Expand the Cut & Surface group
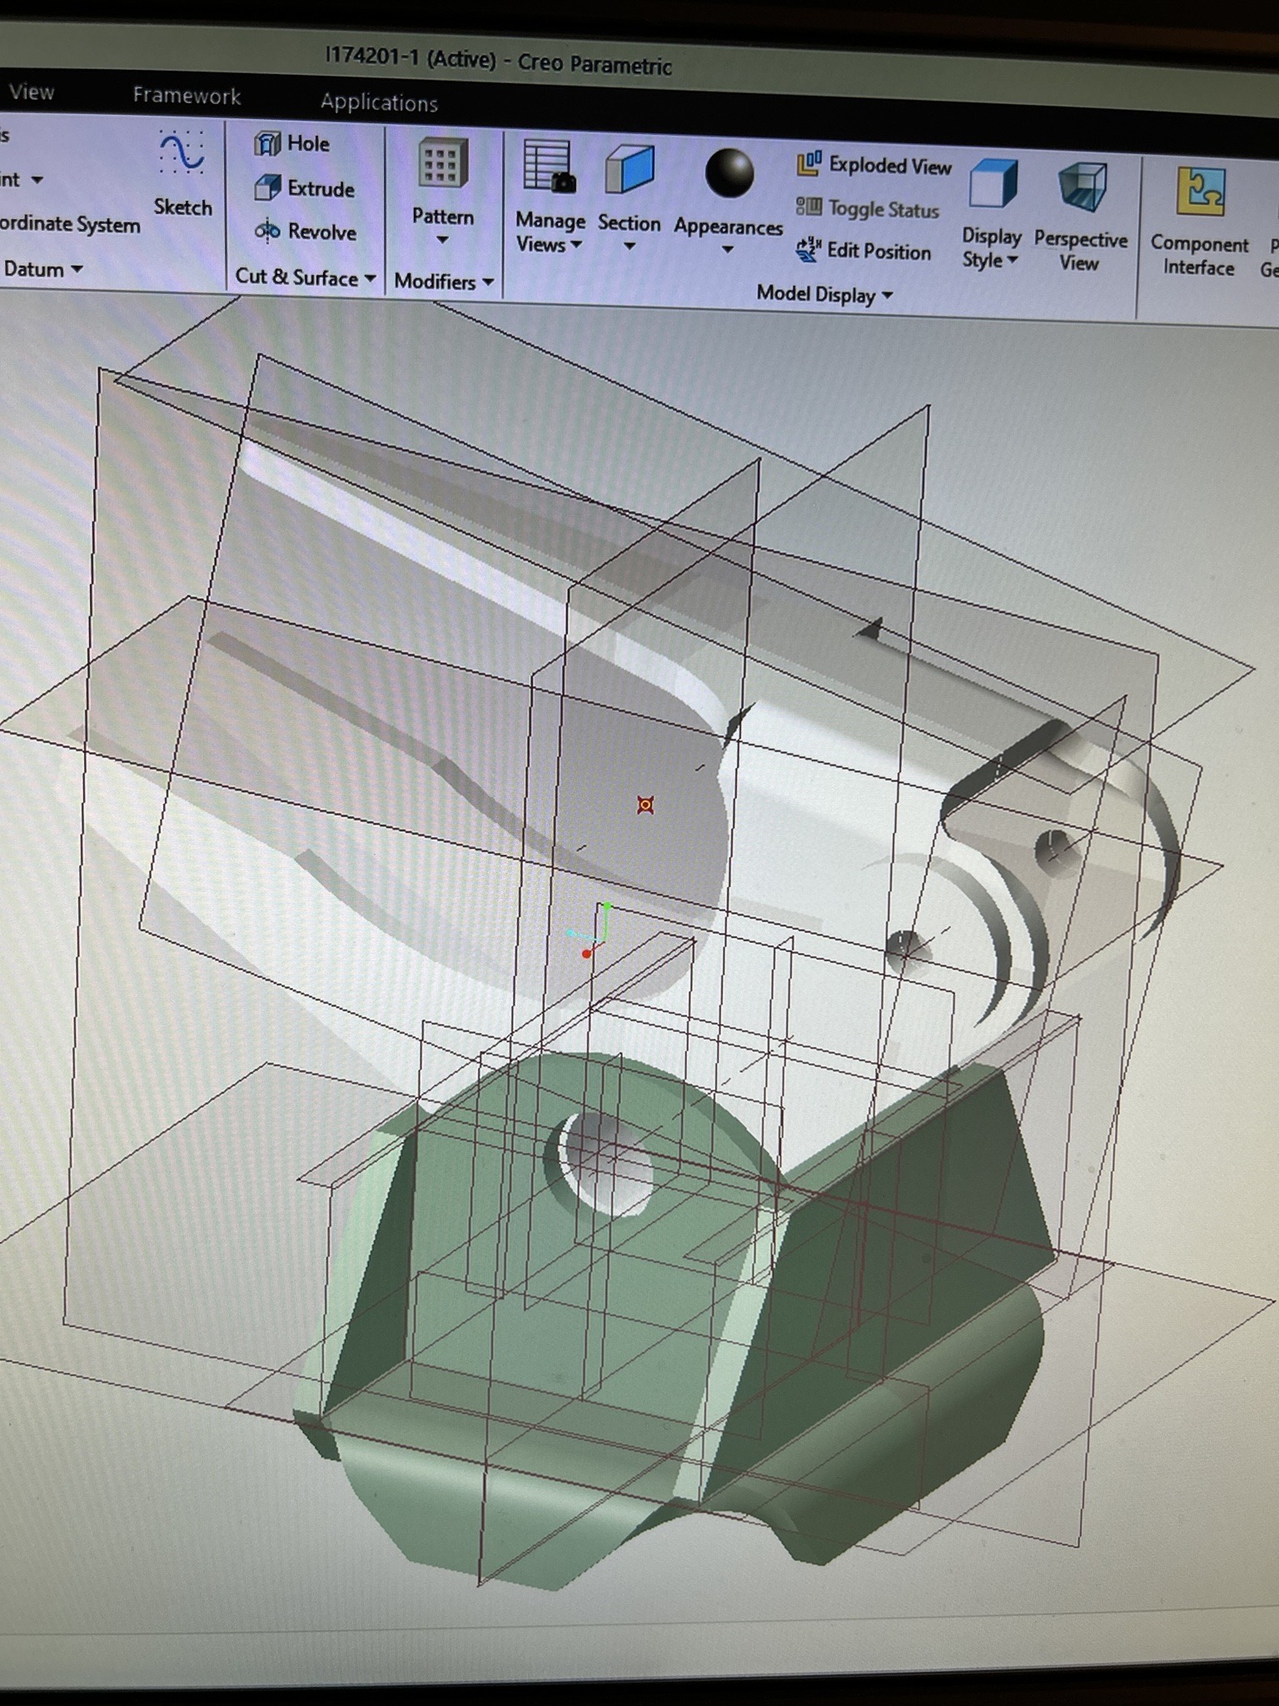The height and width of the screenshot is (1706, 1279). click(305, 277)
